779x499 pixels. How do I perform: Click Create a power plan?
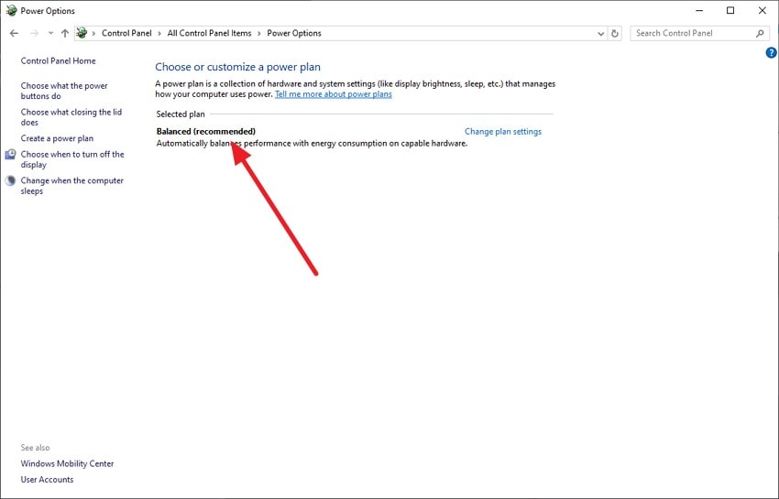(x=57, y=138)
